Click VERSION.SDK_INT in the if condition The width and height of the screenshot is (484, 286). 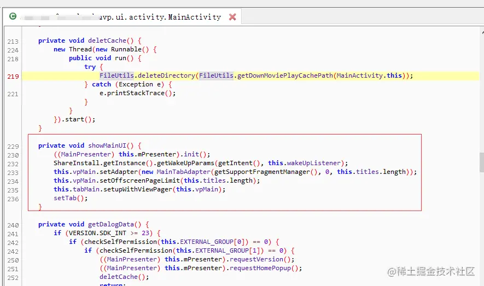click(97, 233)
